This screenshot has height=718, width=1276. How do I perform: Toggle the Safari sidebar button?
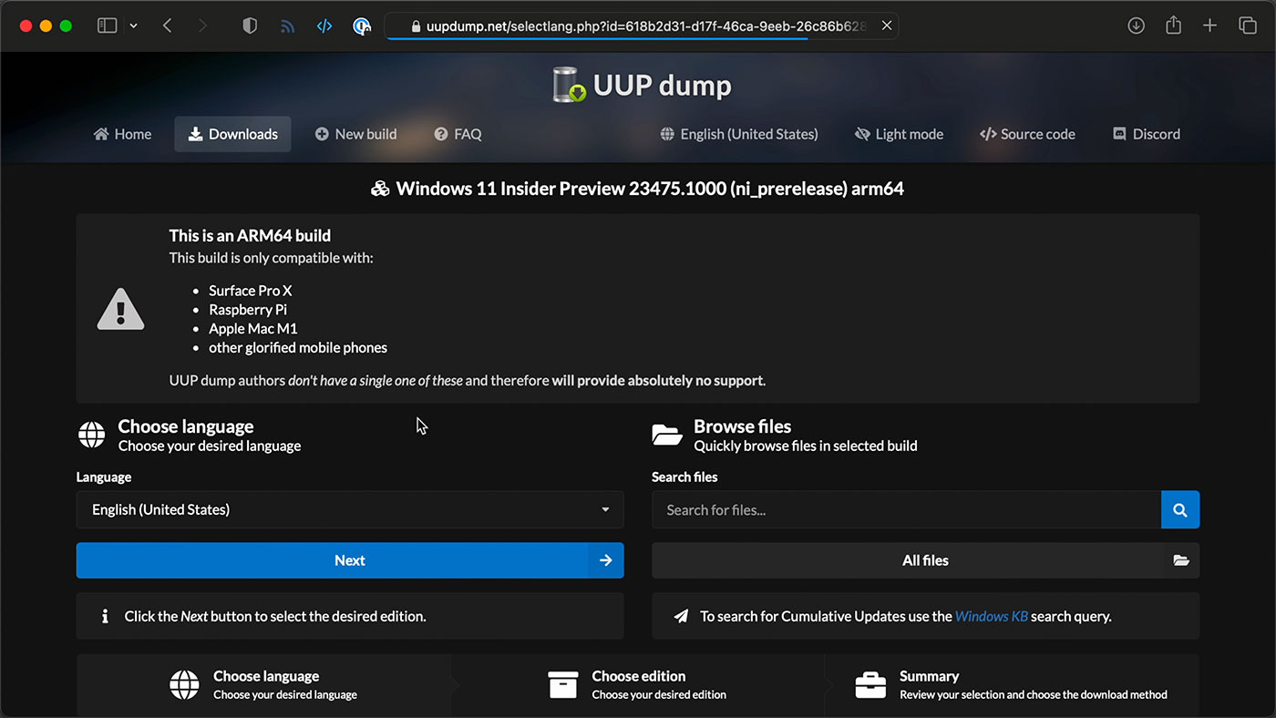108,26
